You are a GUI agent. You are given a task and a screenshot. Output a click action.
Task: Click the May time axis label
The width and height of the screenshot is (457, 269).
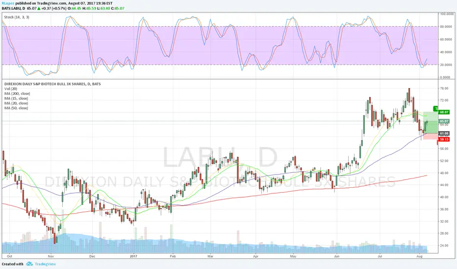point(293,256)
